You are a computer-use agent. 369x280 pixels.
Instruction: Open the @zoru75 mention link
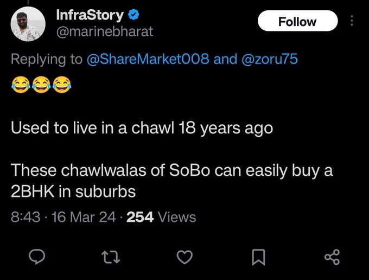pyautogui.click(x=270, y=59)
